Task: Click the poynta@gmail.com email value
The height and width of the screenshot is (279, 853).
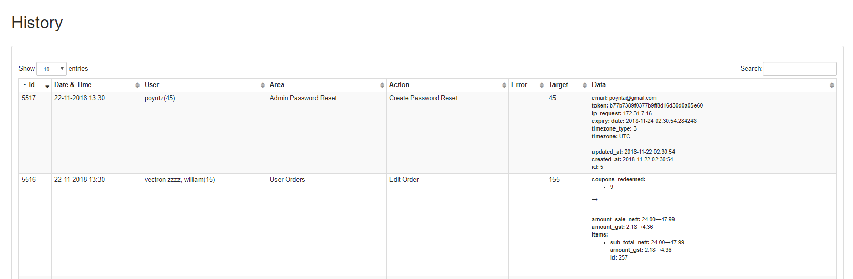Action: pyautogui.click(x=632, y=98)
